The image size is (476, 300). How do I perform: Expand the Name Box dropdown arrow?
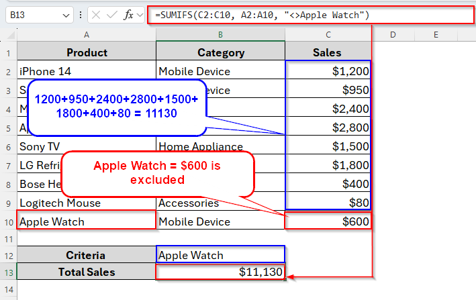point(66,15)
